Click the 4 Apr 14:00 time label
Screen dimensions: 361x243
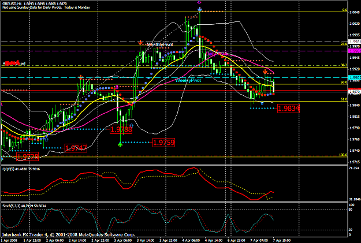(x=214, y=241)
